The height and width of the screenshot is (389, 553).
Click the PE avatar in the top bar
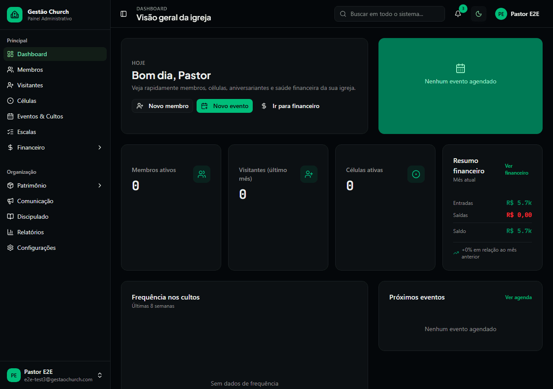coord(501,14)
